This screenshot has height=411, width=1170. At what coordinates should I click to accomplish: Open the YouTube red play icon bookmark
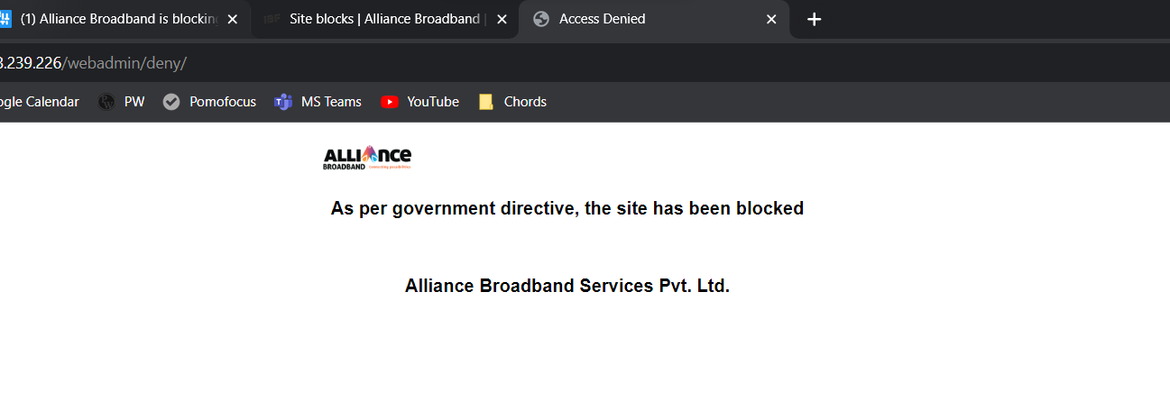coord(390,102)
